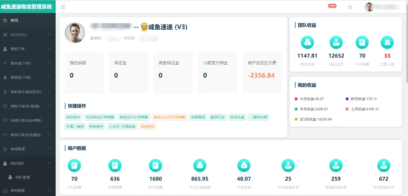The image size is (408, 196).
Task: Click the 我的团队 person icon in sidebar
Action: point(5,163)
